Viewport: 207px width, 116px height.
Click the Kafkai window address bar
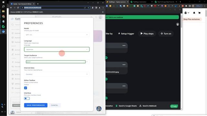tap(53, 8)
